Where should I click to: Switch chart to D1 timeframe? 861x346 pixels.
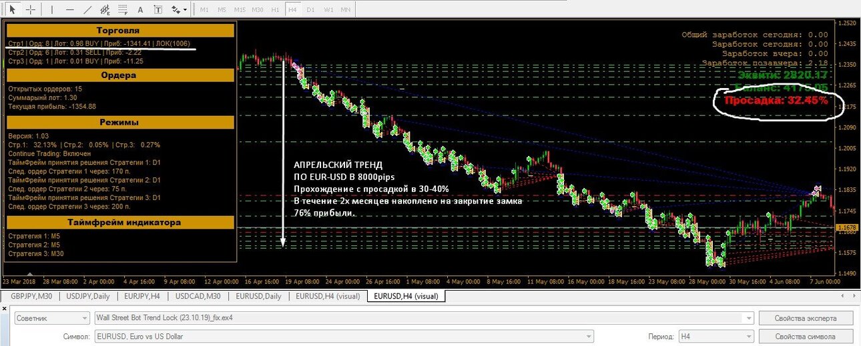pos(310,10)
